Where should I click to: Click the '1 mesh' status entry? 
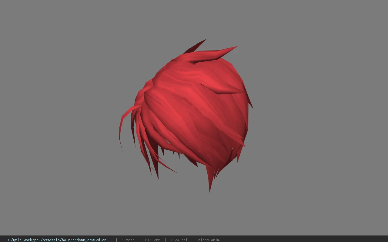[128, 240]
